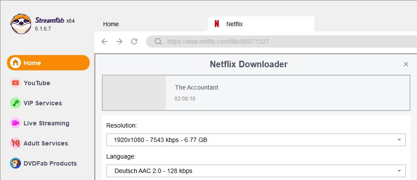
Task: Click the duration 02:08:18
Action: pyautogui.click(x=185, y=99)
